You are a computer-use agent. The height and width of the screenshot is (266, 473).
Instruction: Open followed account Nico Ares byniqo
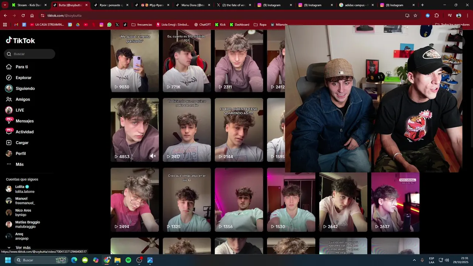[x=18, y=212]
